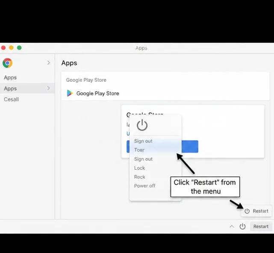Expand the chevron beside the Chrome logo
The image size is (274, 253).
(x=48, y=63)
